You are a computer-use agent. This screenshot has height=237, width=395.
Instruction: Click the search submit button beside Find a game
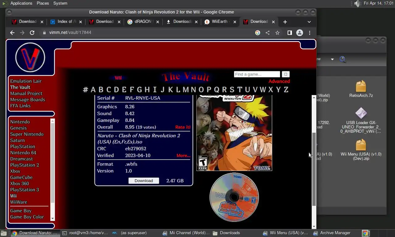pyautogui.click(x=285, y=74)
